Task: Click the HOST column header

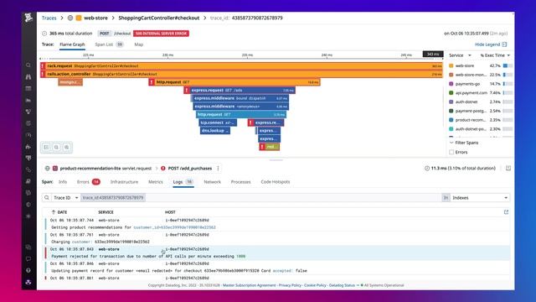Action: click(170, 212)
